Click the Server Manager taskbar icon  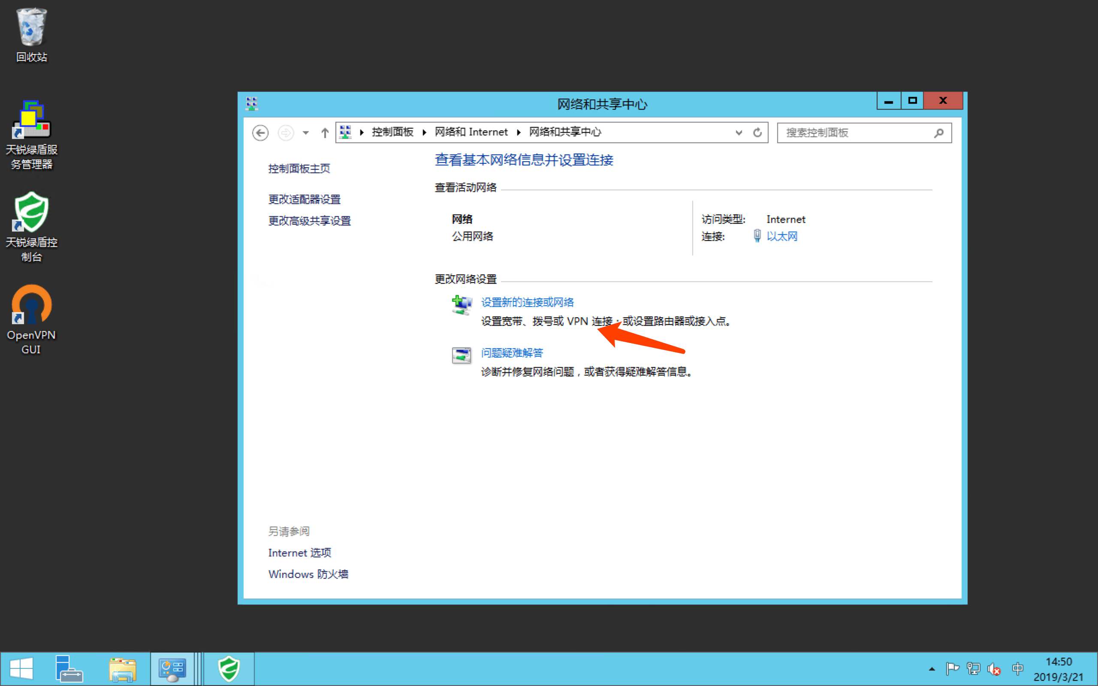coord(69,669)
